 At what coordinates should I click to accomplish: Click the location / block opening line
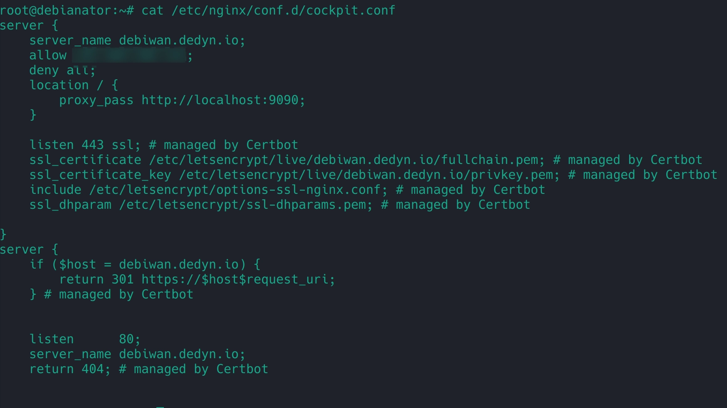pos(74,86)
